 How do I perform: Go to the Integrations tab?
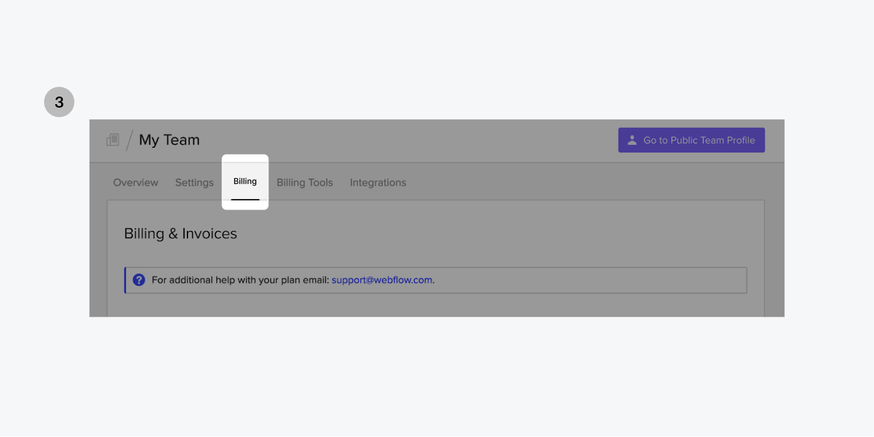(x=378, y=183)
